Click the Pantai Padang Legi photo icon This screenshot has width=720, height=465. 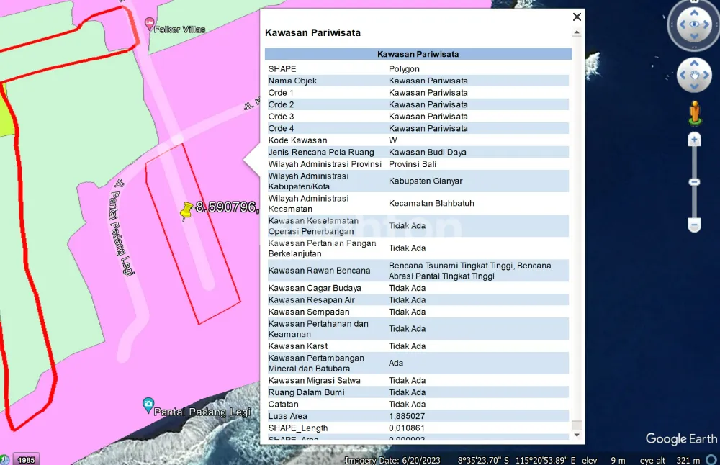pyautogui.click(x=148, y=404)
